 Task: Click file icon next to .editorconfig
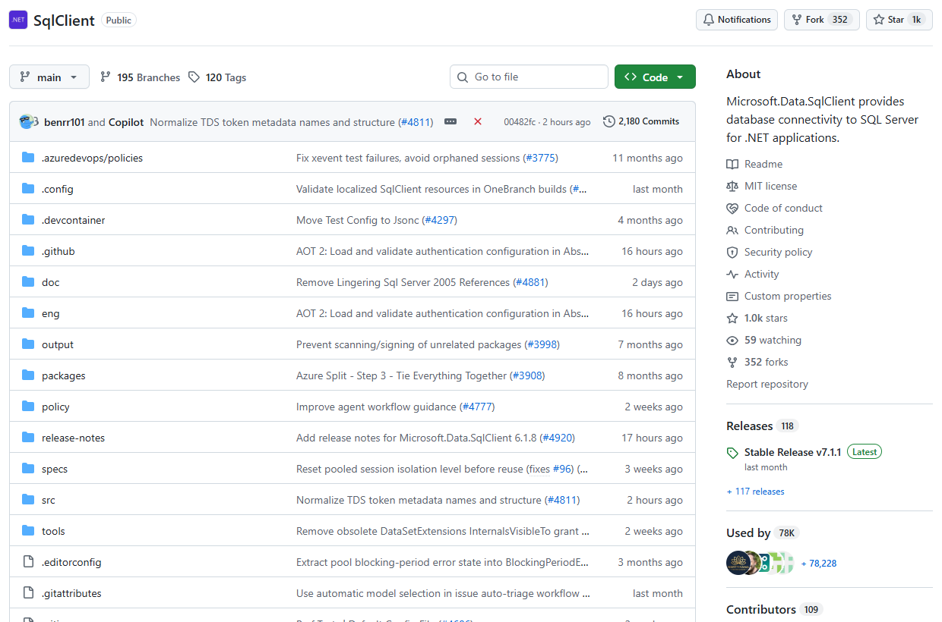pyautogui.click(x=28, y=562)
